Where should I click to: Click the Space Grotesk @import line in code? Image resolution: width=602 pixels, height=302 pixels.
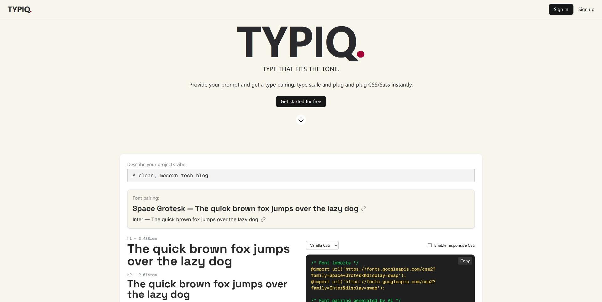[373, 272]
